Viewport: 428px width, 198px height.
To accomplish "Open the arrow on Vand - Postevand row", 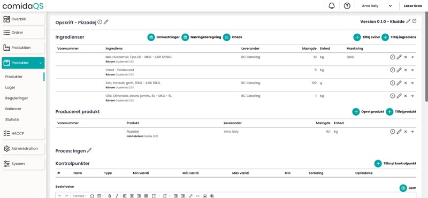I will pyautogui.click(x=412, y=70).
